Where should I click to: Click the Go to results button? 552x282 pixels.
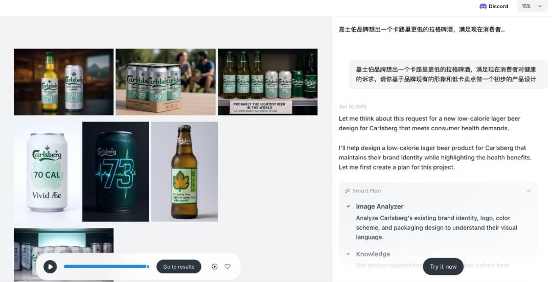179,267
